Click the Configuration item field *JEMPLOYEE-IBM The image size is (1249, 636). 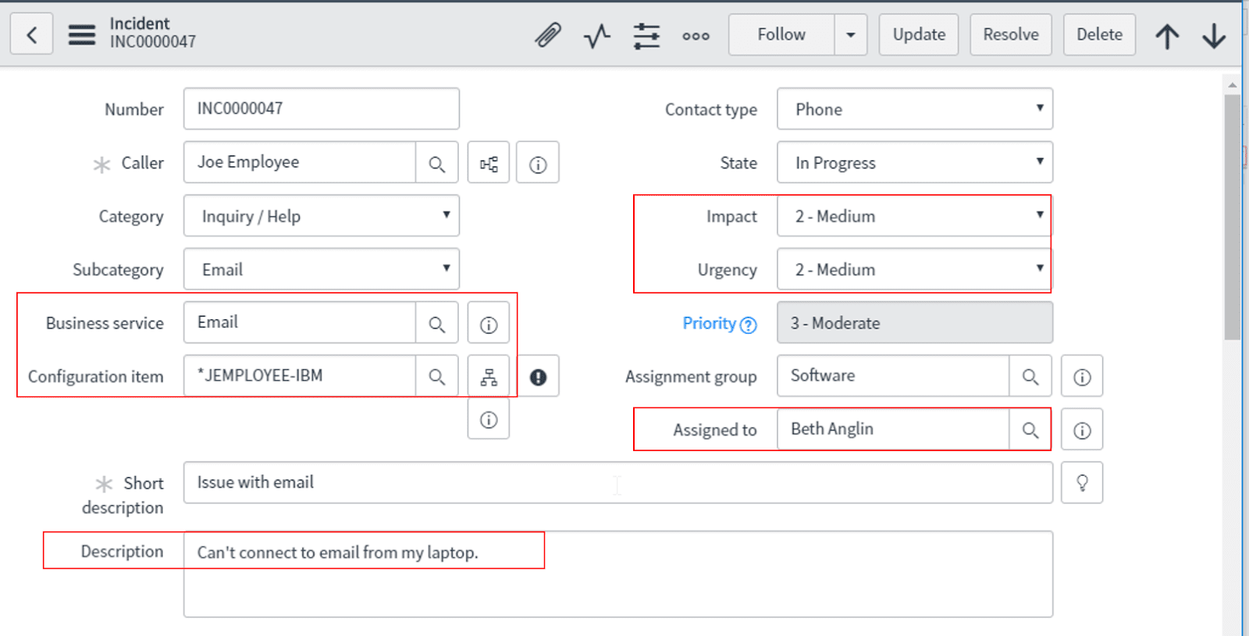300,375
